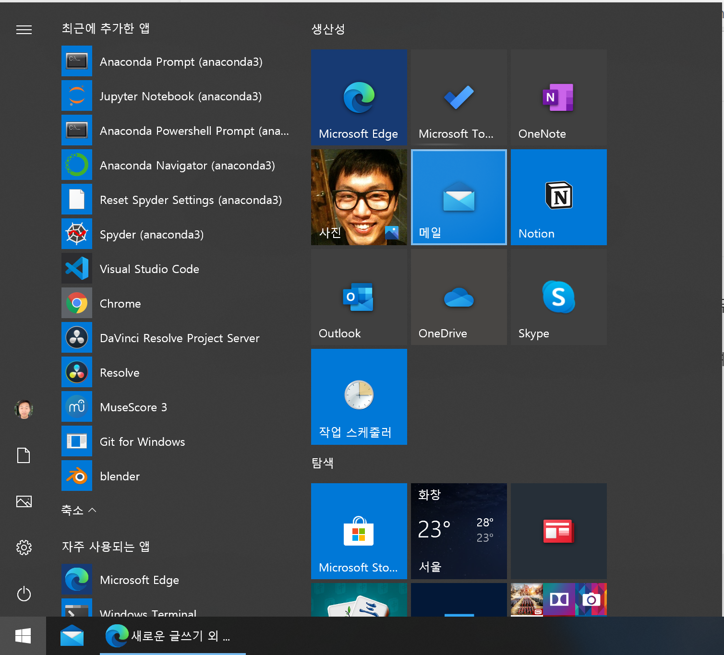Open the user account picture menu

coord(24,409)
